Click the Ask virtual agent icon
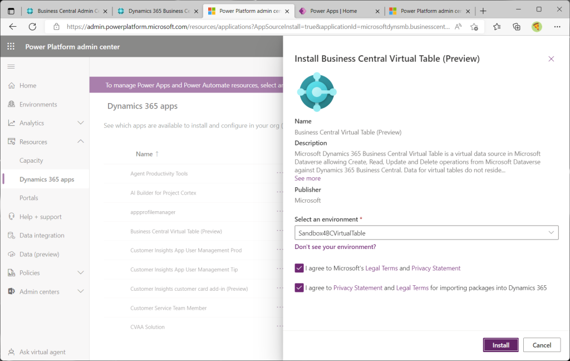The width and height of the screenshot is (570, 361). coord(12,352)
